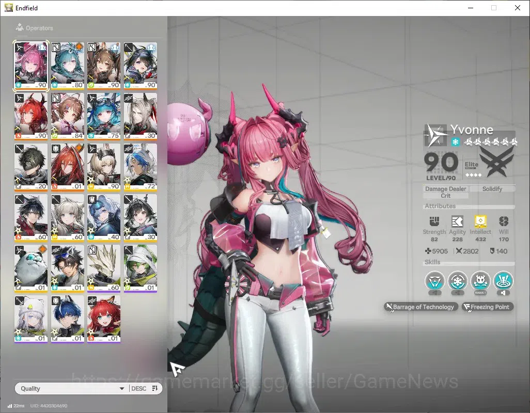Click the Attributes section header
This screenshot has height=413, width=530.
440,206
